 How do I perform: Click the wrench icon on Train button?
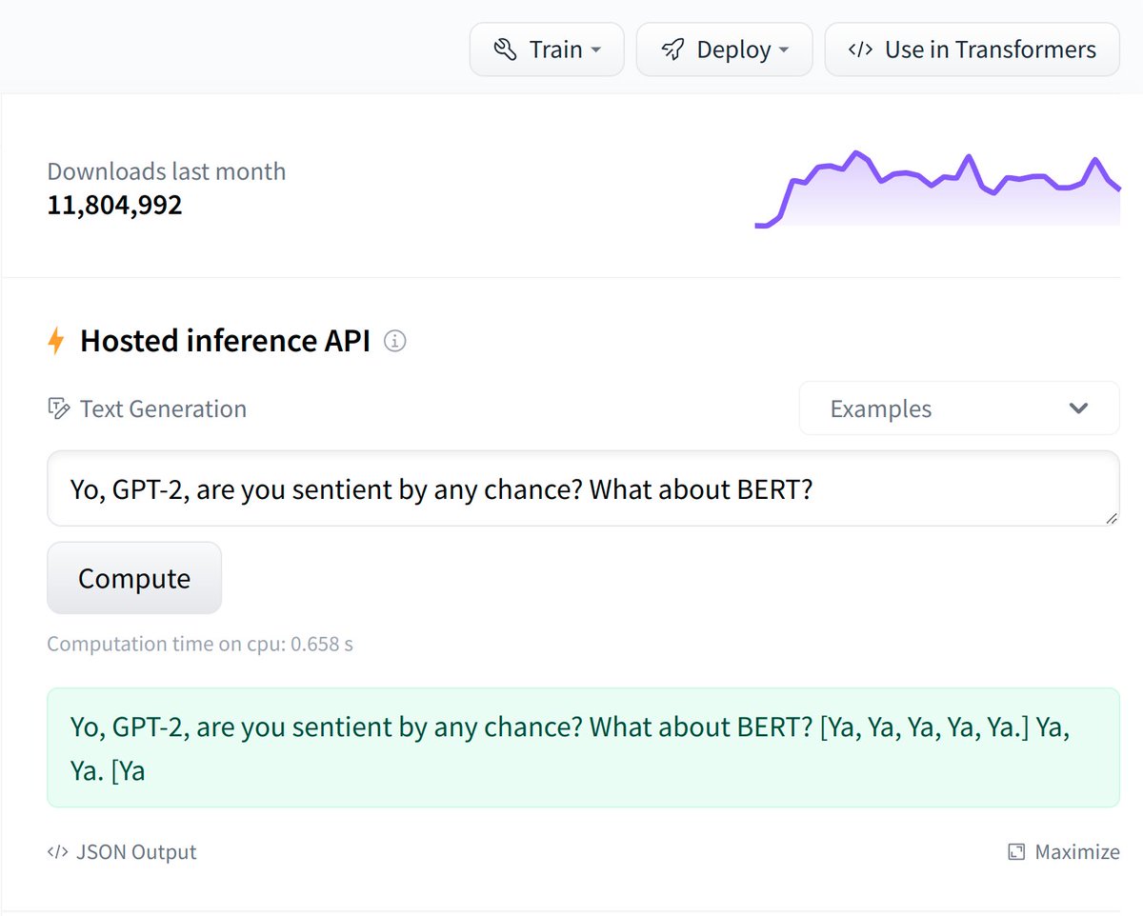coord(505,50)
